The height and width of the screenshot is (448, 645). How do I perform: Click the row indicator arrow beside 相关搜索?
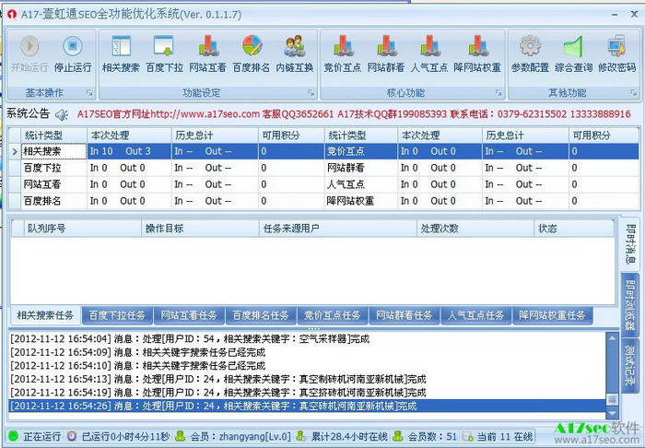15,151
